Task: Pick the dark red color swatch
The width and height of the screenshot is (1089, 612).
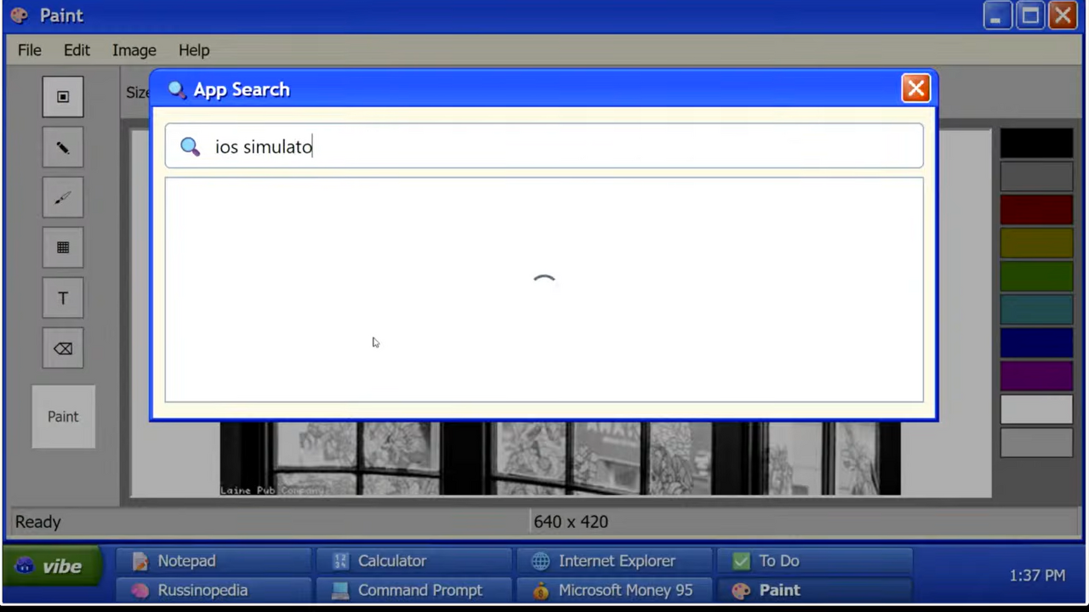Action: pyautogui.click(x=1036, y=209)
